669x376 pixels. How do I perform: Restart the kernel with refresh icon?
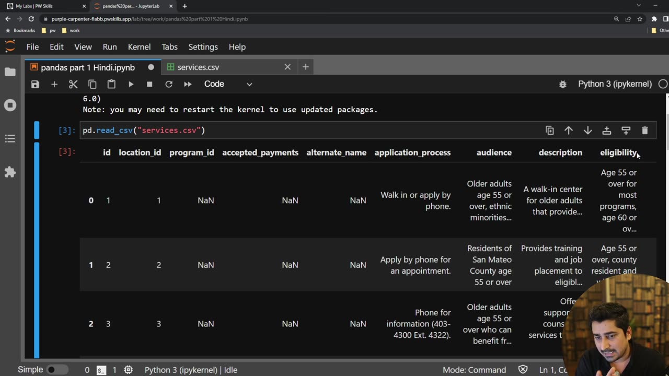pyautogui.click(x=168, y=84)
